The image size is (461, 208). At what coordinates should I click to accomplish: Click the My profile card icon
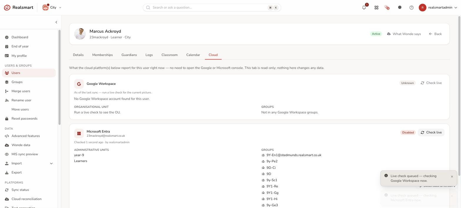[x=7, y=56]
